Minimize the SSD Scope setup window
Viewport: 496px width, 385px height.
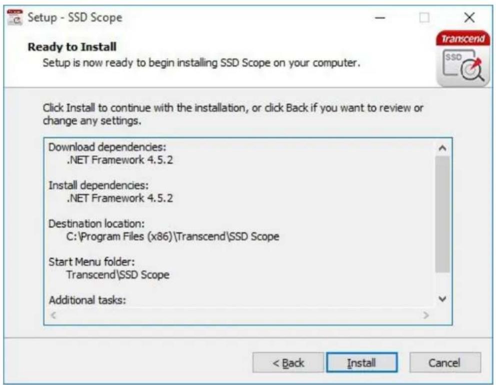click(x=380, y=17)
